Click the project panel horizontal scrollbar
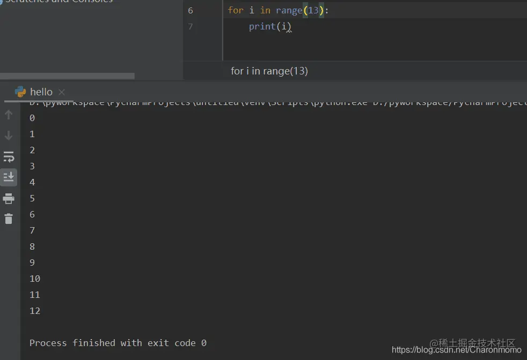Screen dimensions: 527x360 coord(67,76)
